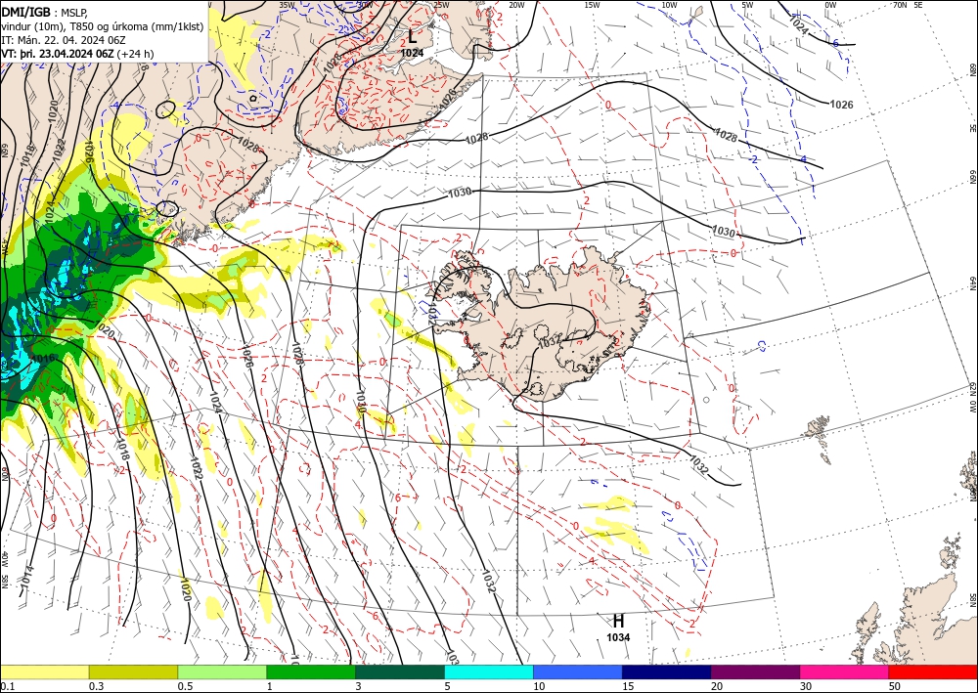978x693 pixels.
Task: Click the 'L' low pressure symbol over Greenland
Action: (413, 37)
